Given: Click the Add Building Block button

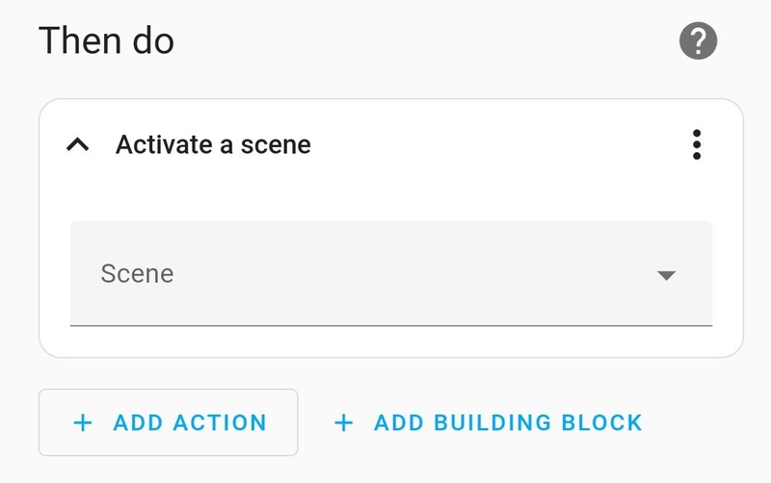Looking at the screenshot, I should [488, 422].
